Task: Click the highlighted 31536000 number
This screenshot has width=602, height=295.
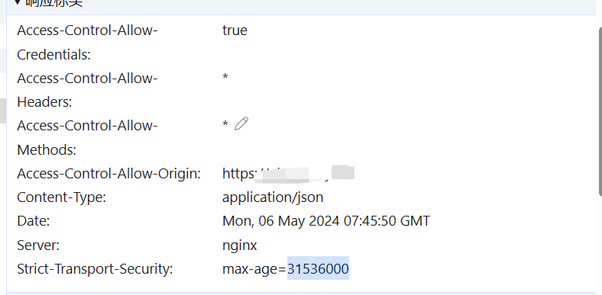Action: [318, 269]
